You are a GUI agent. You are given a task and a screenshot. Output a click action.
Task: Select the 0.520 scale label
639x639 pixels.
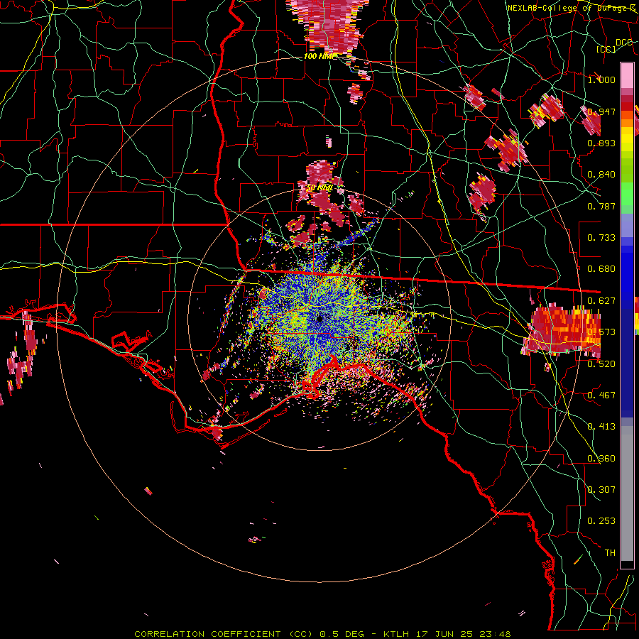601,364
